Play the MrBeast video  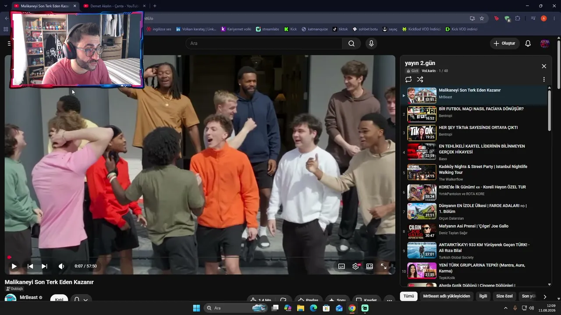pyautogui.click(x=14, y=266)
